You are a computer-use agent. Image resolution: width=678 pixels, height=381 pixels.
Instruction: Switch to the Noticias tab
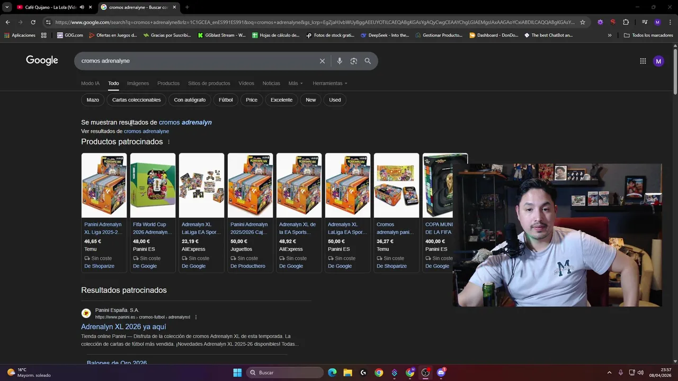coord(271,83)
